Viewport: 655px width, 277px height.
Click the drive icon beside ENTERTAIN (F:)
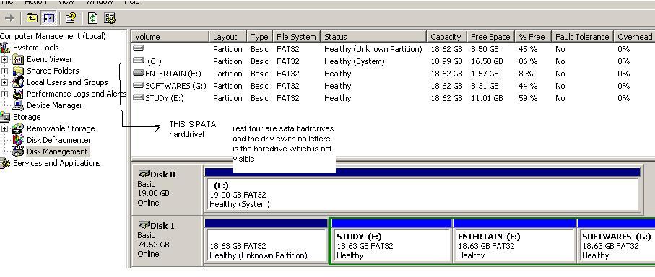coord(139,73)
